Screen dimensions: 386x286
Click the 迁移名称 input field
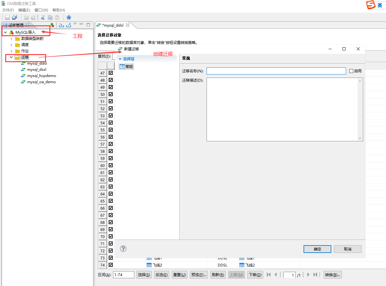click(x=276, y=71)
